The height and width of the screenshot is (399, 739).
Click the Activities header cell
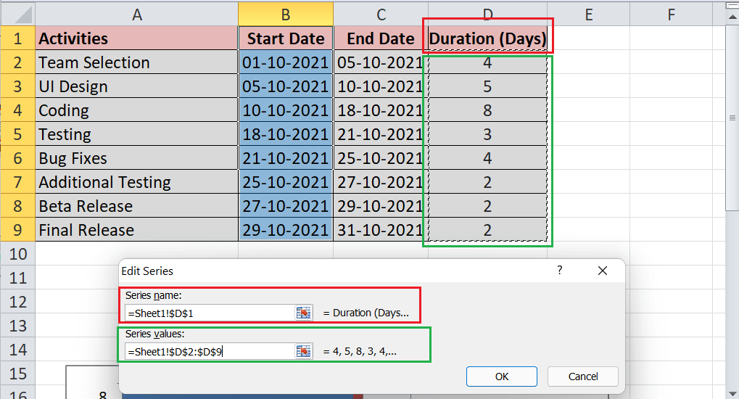[136, 38]
